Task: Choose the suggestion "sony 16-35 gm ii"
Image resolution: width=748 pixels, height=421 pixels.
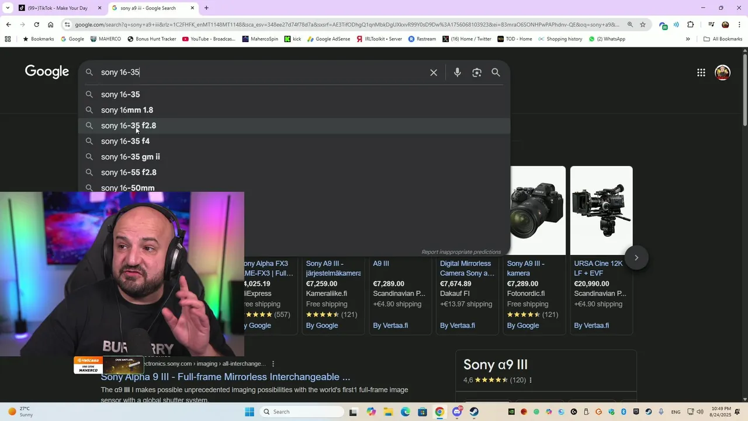Action: coord(295,157)
